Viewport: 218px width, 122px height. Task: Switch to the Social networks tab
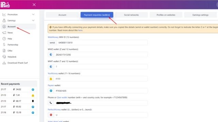(x=131, y=15)
